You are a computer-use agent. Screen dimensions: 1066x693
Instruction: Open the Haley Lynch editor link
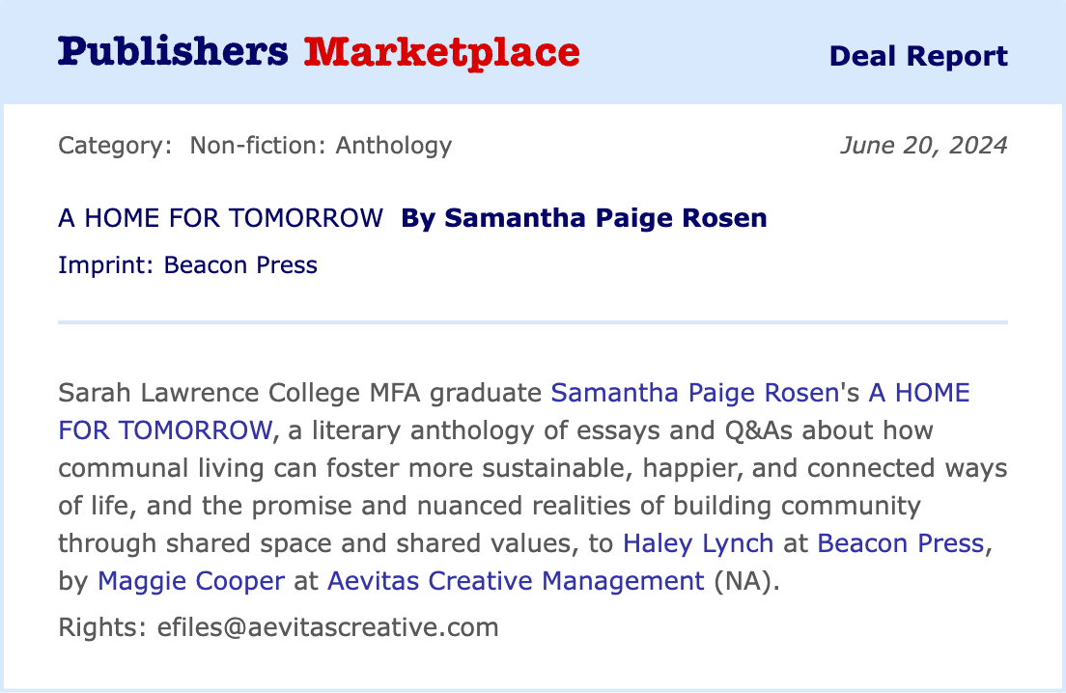pos(698,543)
